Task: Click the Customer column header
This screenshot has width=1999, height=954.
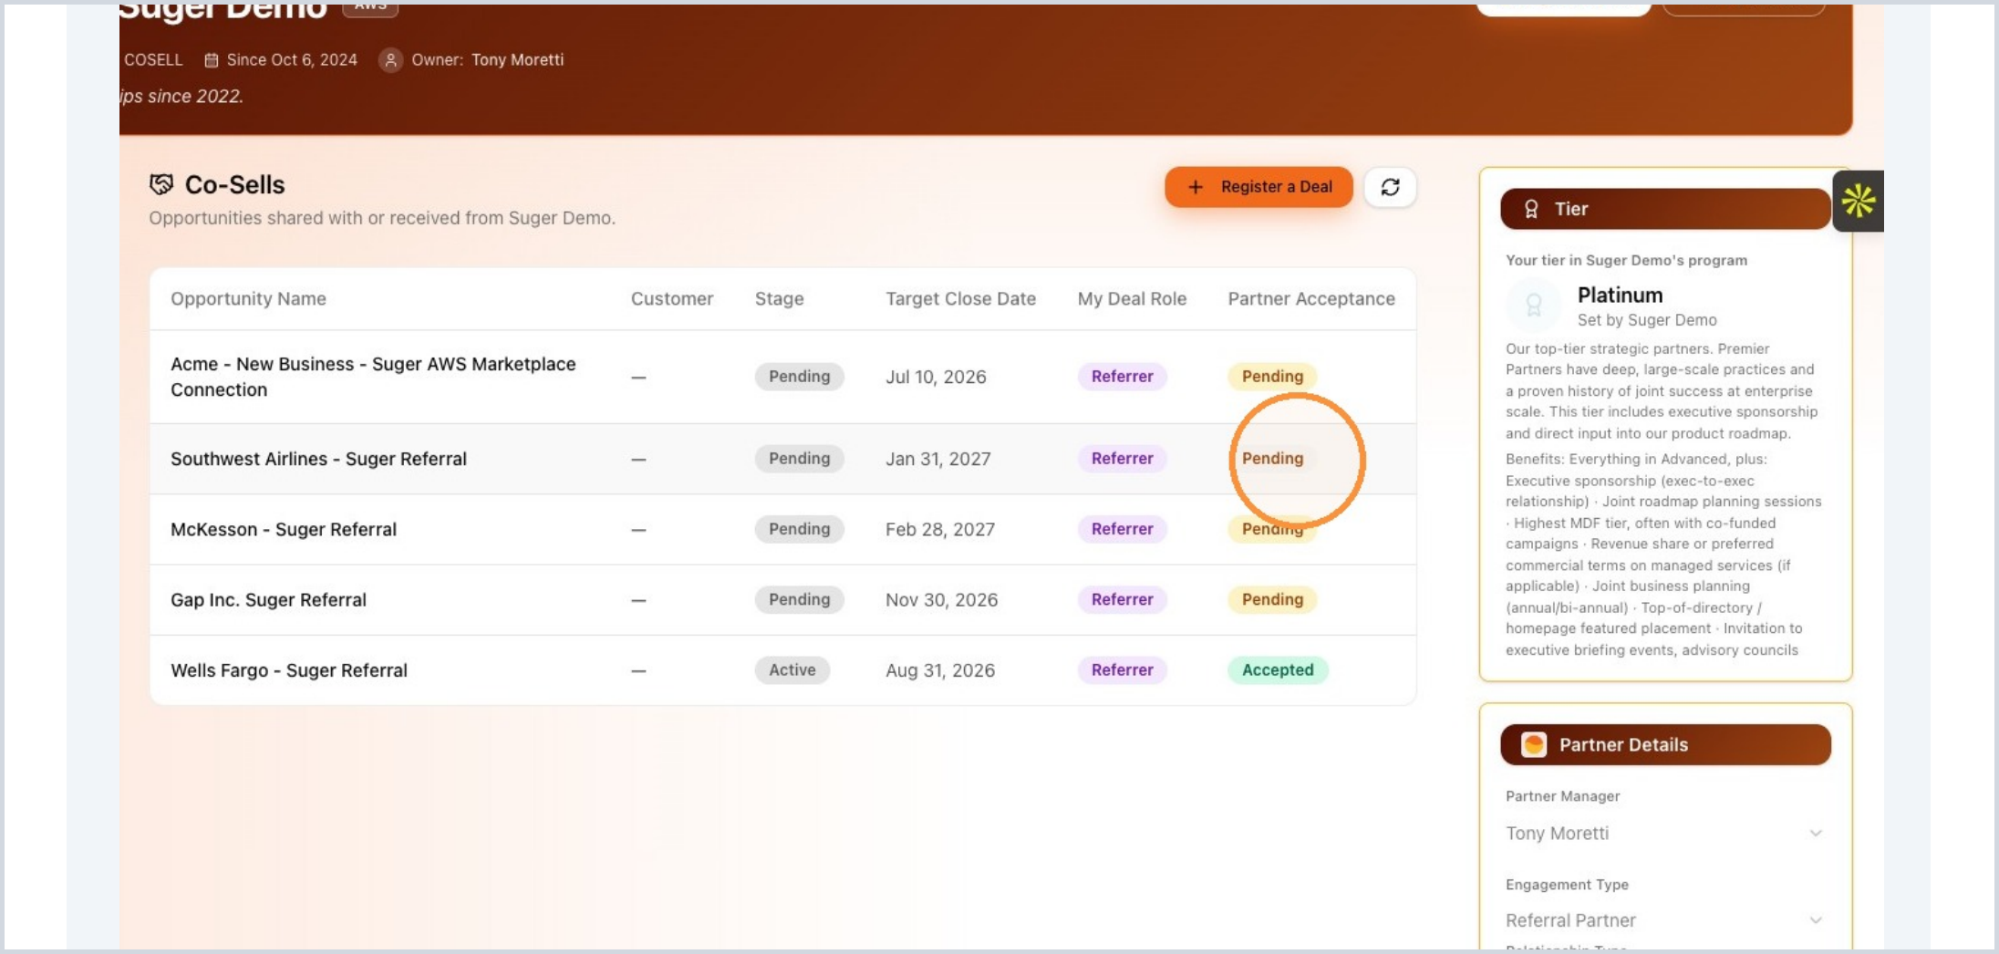Action: [x=672, y=298]
